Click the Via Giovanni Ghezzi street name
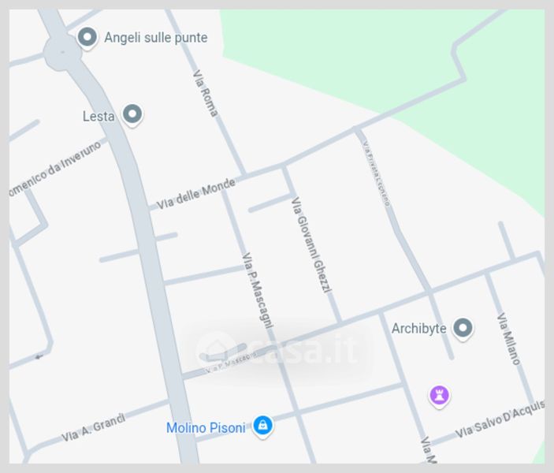 click(x=311, y=245)
